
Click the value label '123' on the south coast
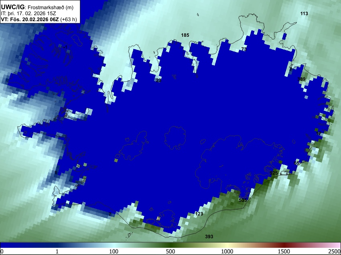click(199, 214)
